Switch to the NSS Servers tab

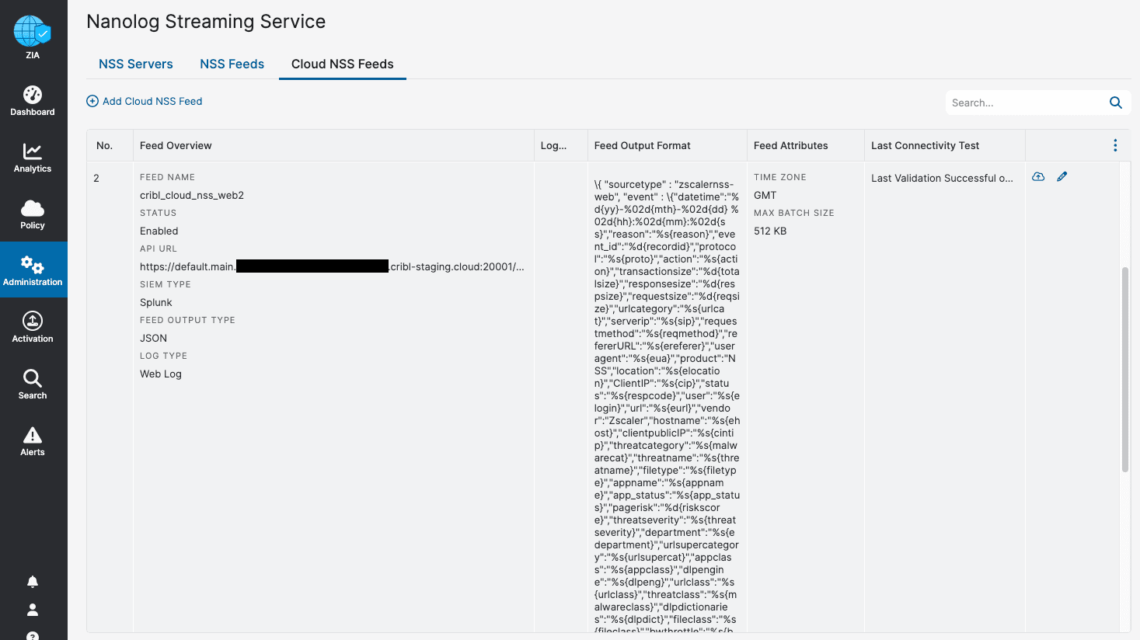pos(136,64)
